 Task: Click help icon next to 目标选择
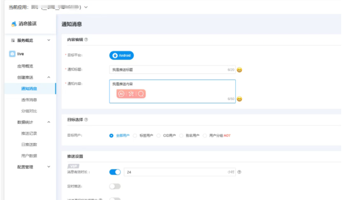(87, 119)
